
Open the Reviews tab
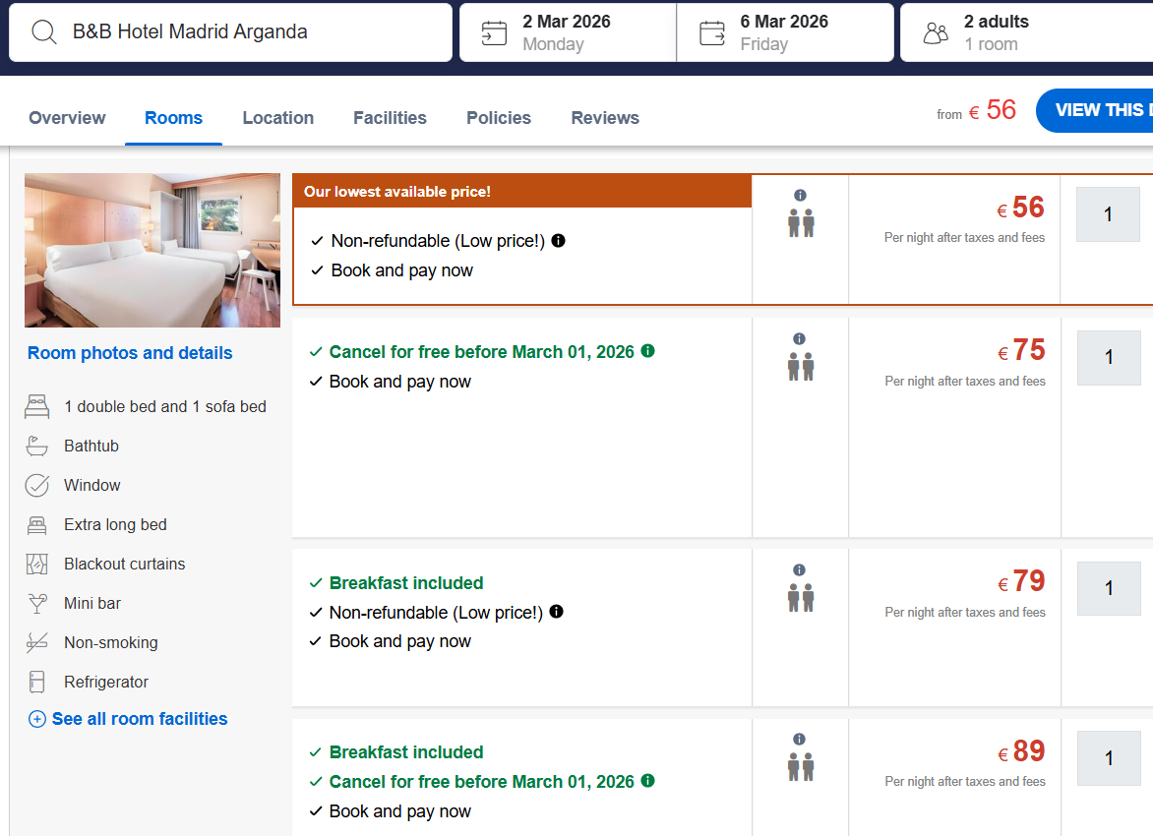point(605,118)
